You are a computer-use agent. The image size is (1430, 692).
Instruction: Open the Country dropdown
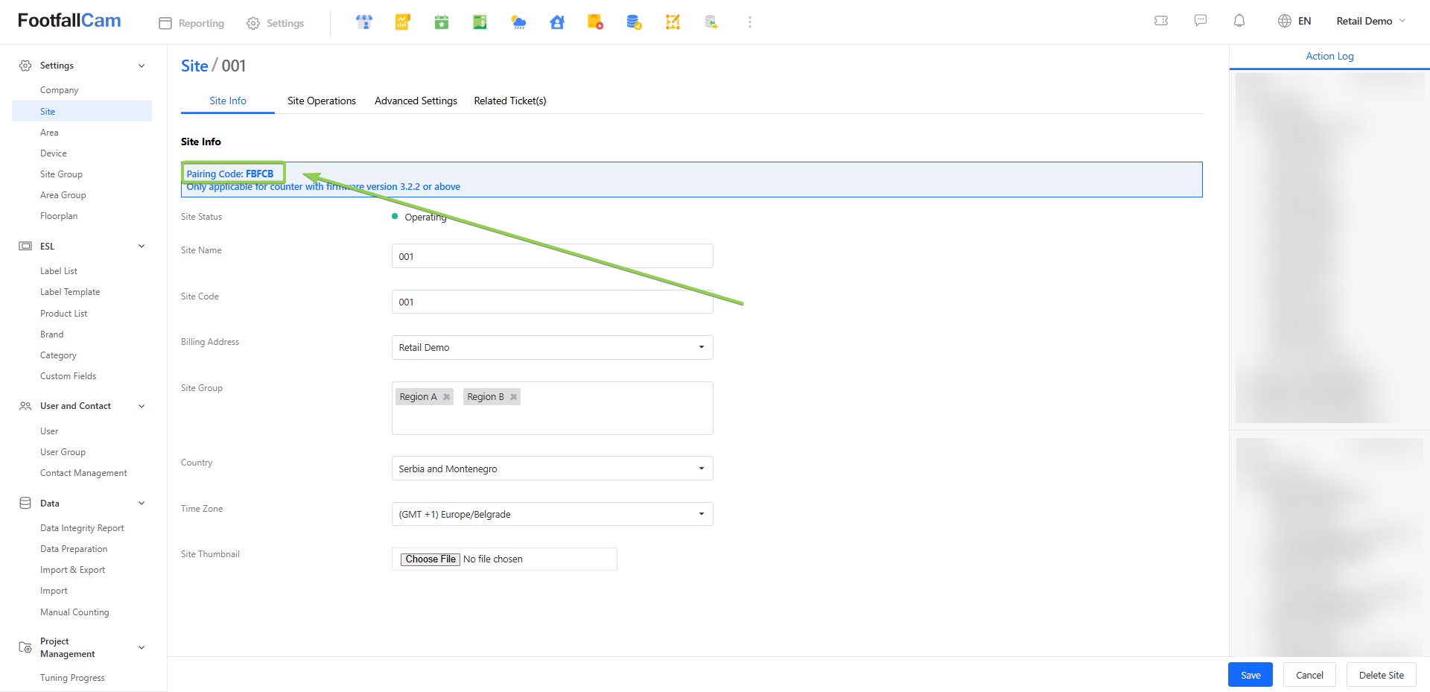pyautogui.click(x=552, y=469)
